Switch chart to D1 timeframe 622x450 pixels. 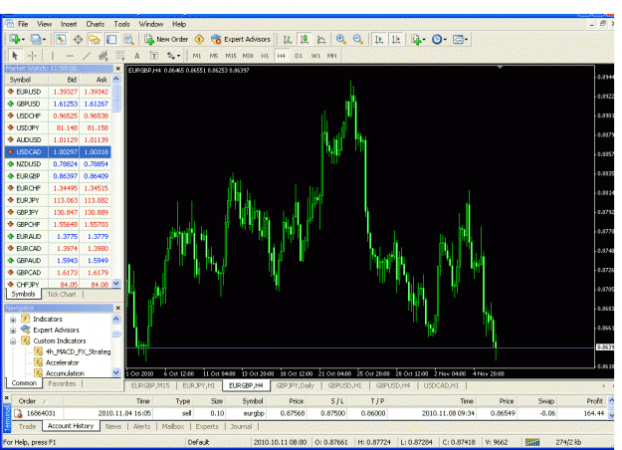[299, 56]
